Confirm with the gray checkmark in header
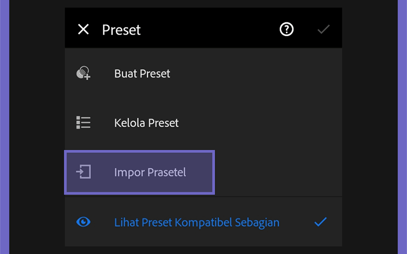 324,29
